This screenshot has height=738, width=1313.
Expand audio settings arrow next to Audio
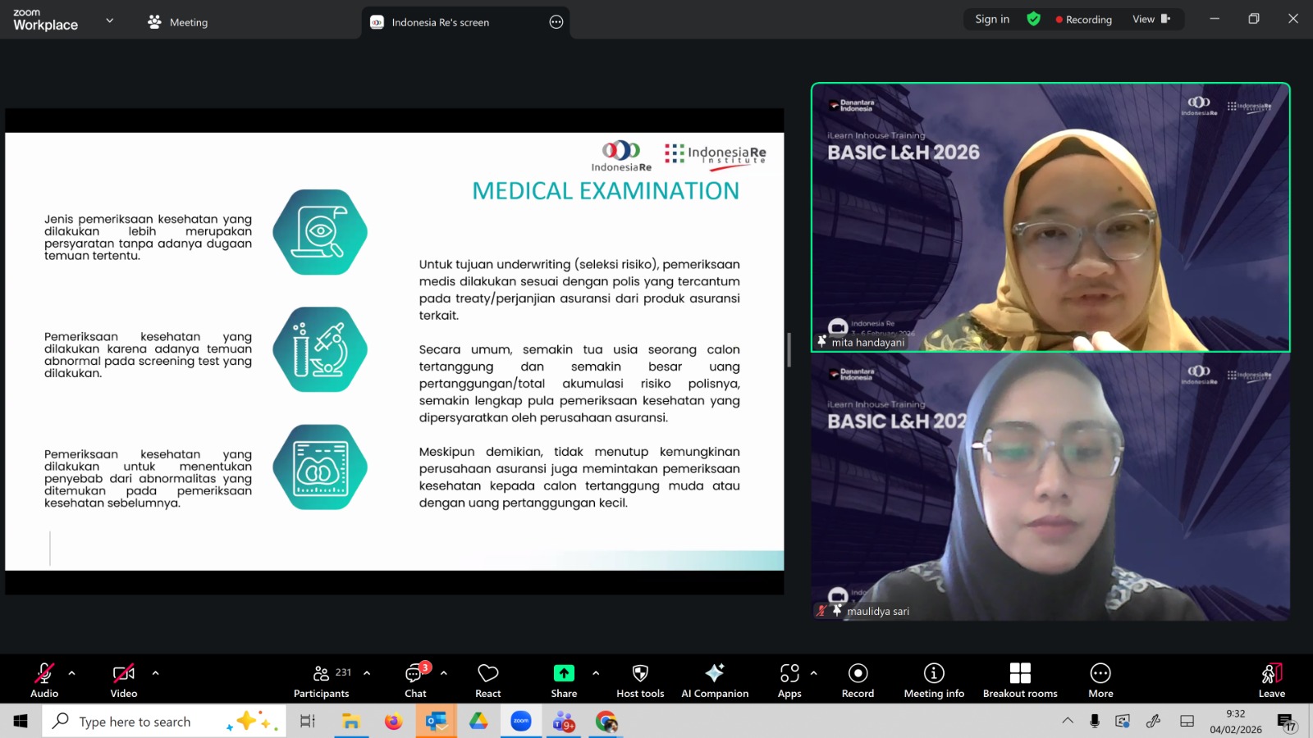click(x=72, y=673)
